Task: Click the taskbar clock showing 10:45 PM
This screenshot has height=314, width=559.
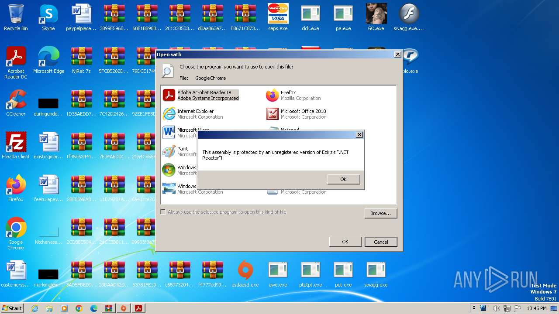Action: (536, 308)
